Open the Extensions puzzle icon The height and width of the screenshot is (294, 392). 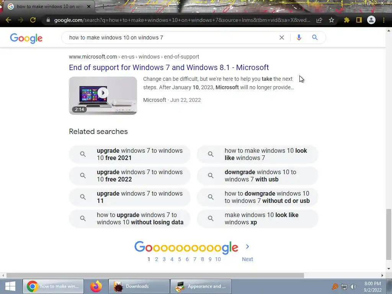pos(347,20)
